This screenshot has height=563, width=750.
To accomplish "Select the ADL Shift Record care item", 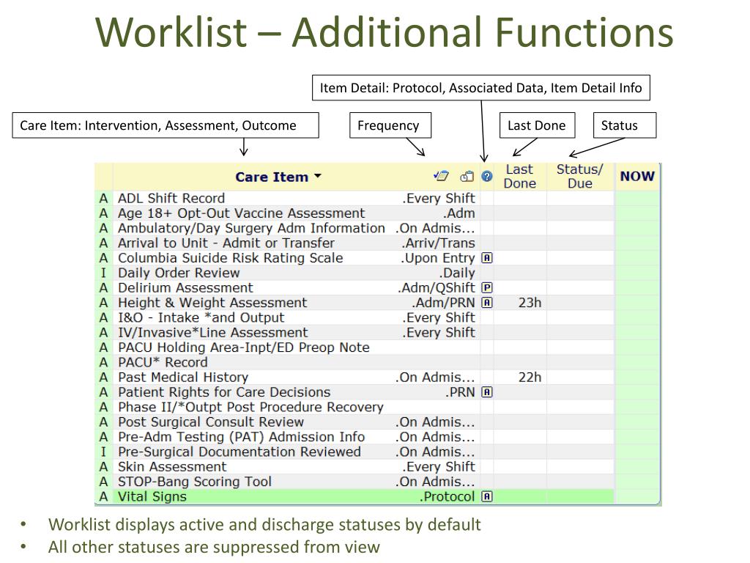I will 171,198.
